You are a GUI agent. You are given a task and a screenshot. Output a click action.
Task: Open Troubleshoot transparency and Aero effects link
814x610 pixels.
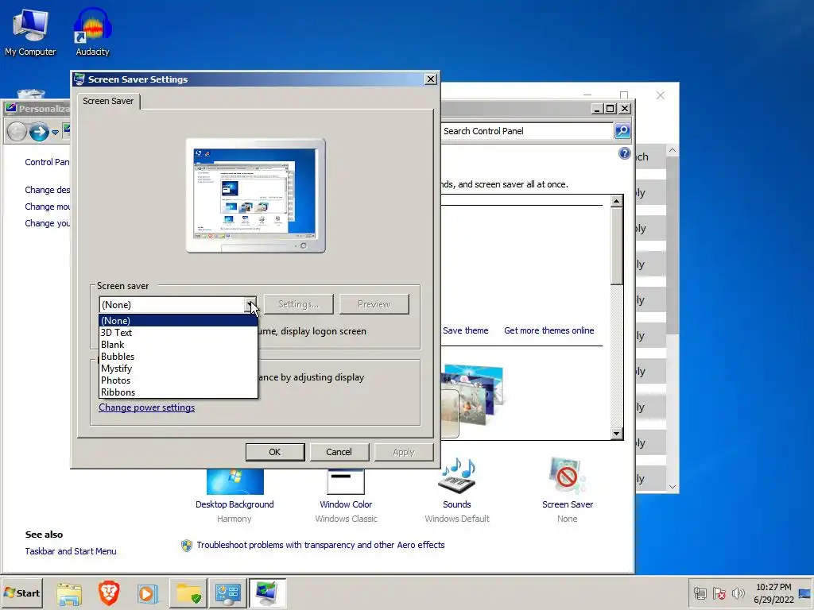click(320, 545)
